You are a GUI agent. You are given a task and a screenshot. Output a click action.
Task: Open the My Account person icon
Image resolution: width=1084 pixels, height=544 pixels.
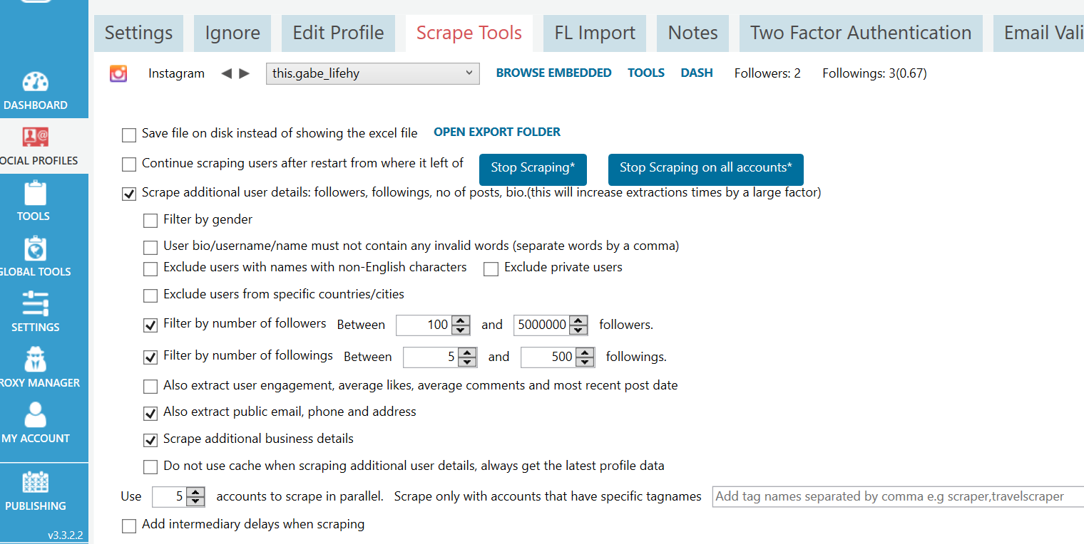pyautogui.click(x=35, y=415)
